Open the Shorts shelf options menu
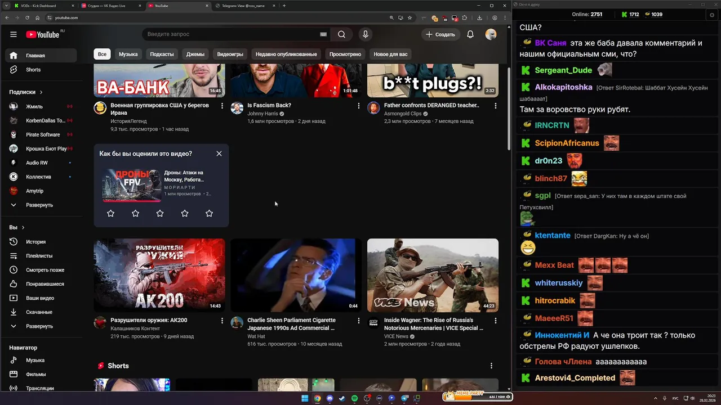 pyautogui.click(x=491, y=366)
